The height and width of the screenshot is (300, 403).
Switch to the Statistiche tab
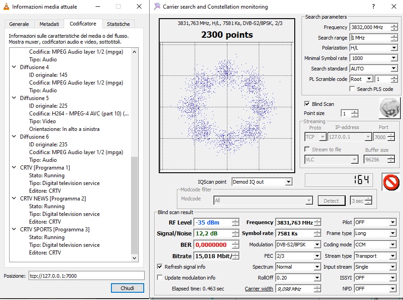point(118,24)
